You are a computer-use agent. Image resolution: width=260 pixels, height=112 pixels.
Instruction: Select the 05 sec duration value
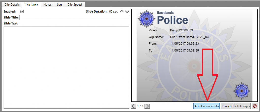pyautogui.click(x=113, y=12)
